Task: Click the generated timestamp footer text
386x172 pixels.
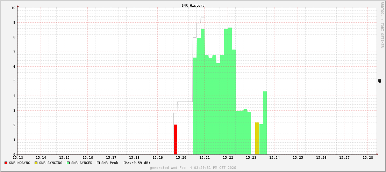Action: (193, 168)
